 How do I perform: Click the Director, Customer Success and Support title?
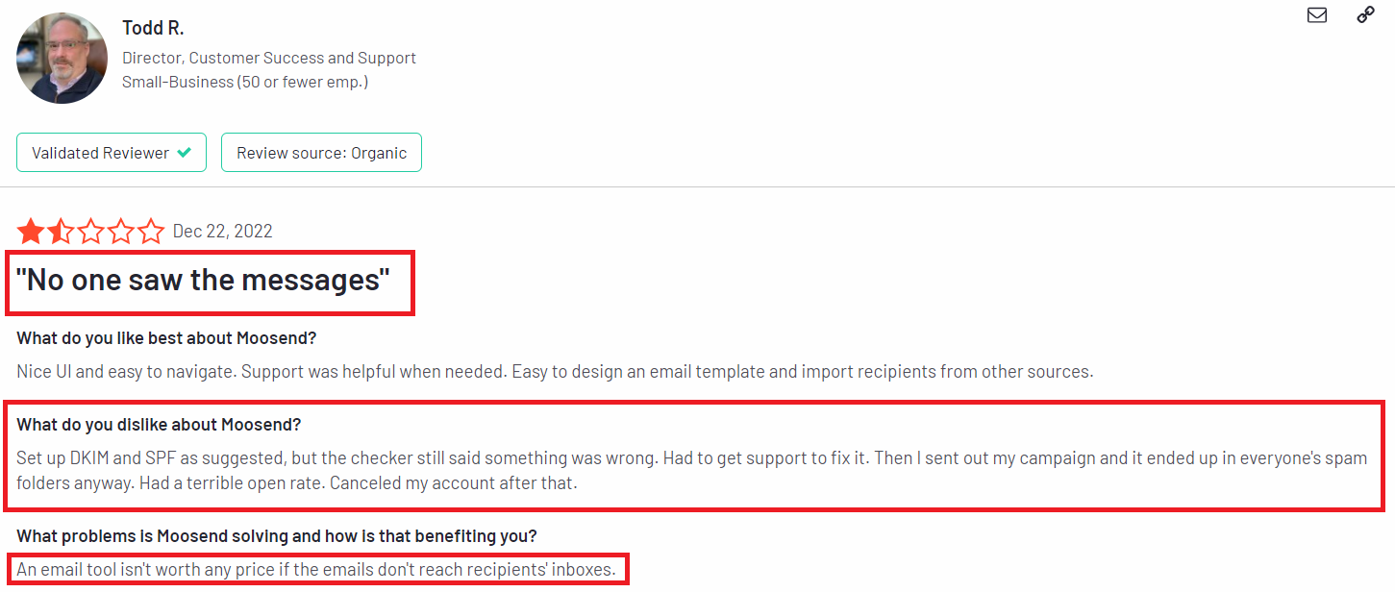(268, 58)
